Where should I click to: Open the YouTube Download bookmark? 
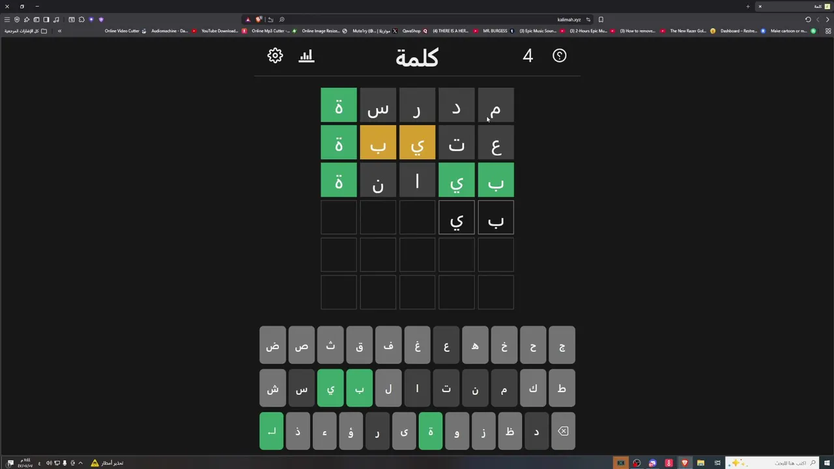(223, 31)
